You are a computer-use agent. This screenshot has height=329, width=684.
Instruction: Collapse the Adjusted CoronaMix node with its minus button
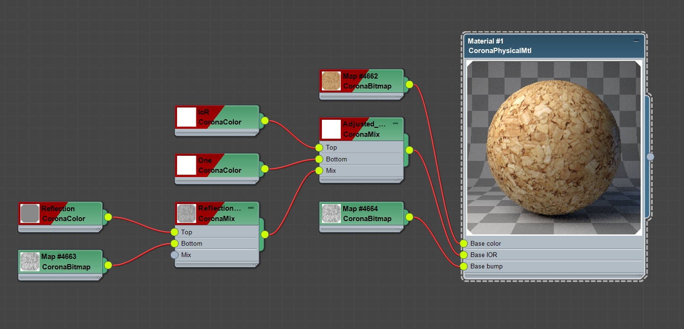(396, 123)
